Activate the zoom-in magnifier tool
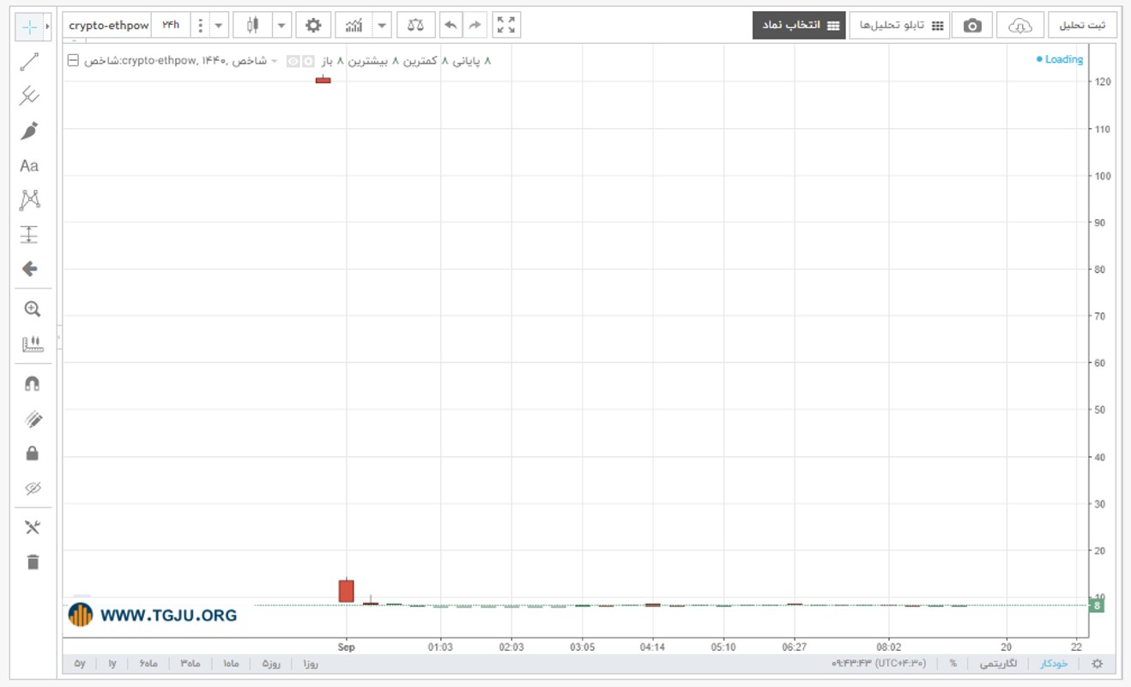 coord(33,309)
